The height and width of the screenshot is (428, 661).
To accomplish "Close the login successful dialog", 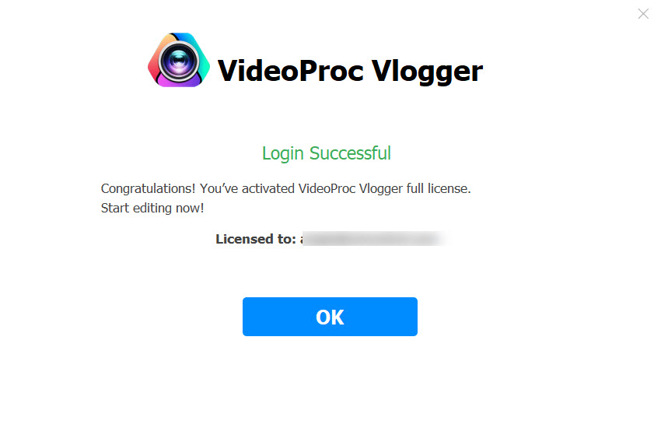I will coord(643,14).
